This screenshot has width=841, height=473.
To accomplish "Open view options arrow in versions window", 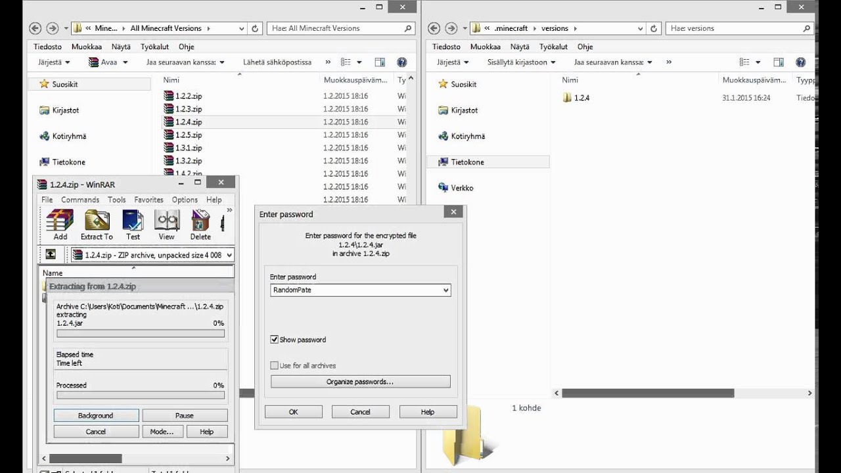I will (x=758, y=62).
